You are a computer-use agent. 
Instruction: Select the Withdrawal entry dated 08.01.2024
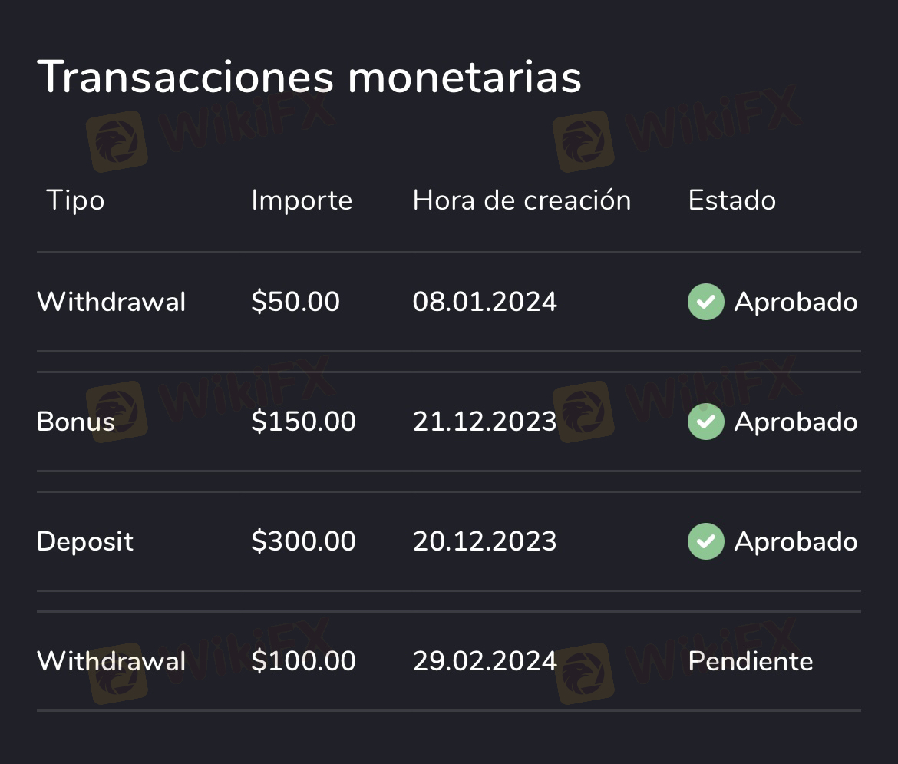coord(111,302)
